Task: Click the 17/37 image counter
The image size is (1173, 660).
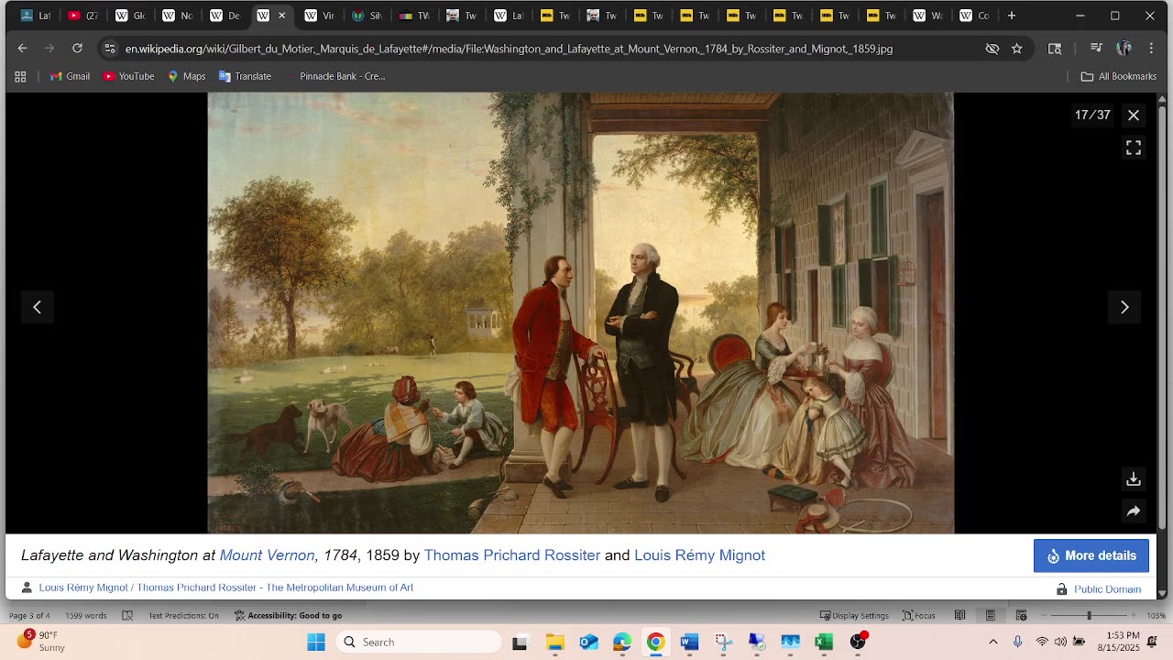Action: tap(1092, 115)
